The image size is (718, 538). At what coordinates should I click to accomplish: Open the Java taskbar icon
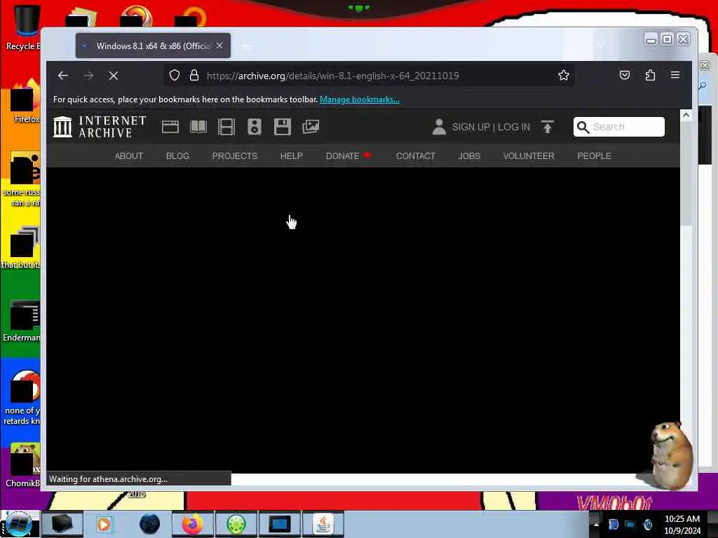pos(323,524)
